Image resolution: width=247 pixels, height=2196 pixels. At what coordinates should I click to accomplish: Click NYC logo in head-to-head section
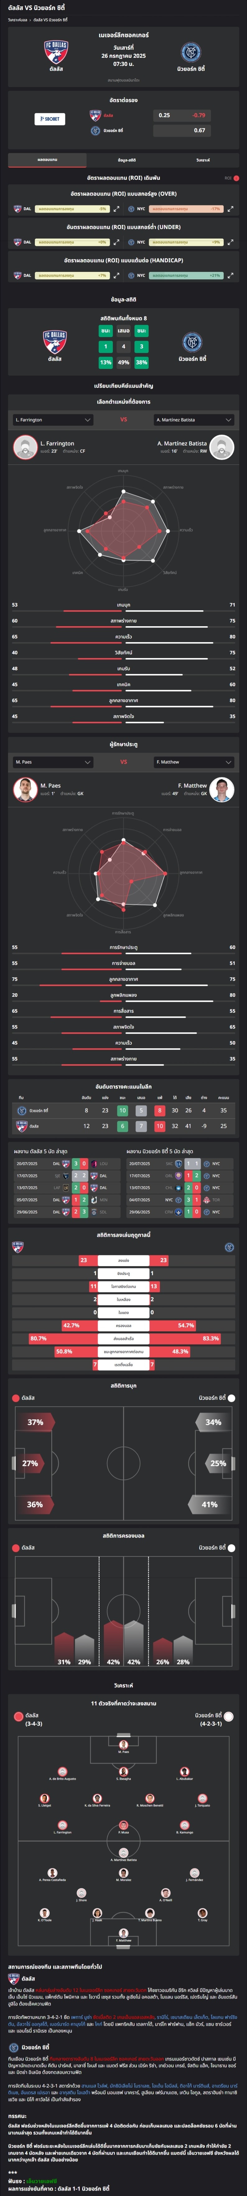(x=192, y=342)
